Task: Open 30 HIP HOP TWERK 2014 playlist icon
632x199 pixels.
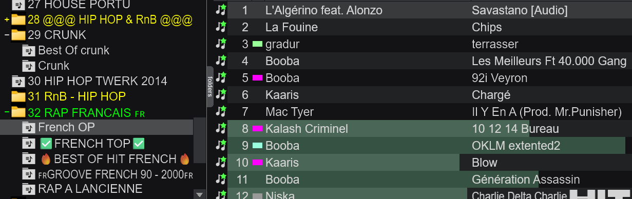Action: (x=18, y=81)
